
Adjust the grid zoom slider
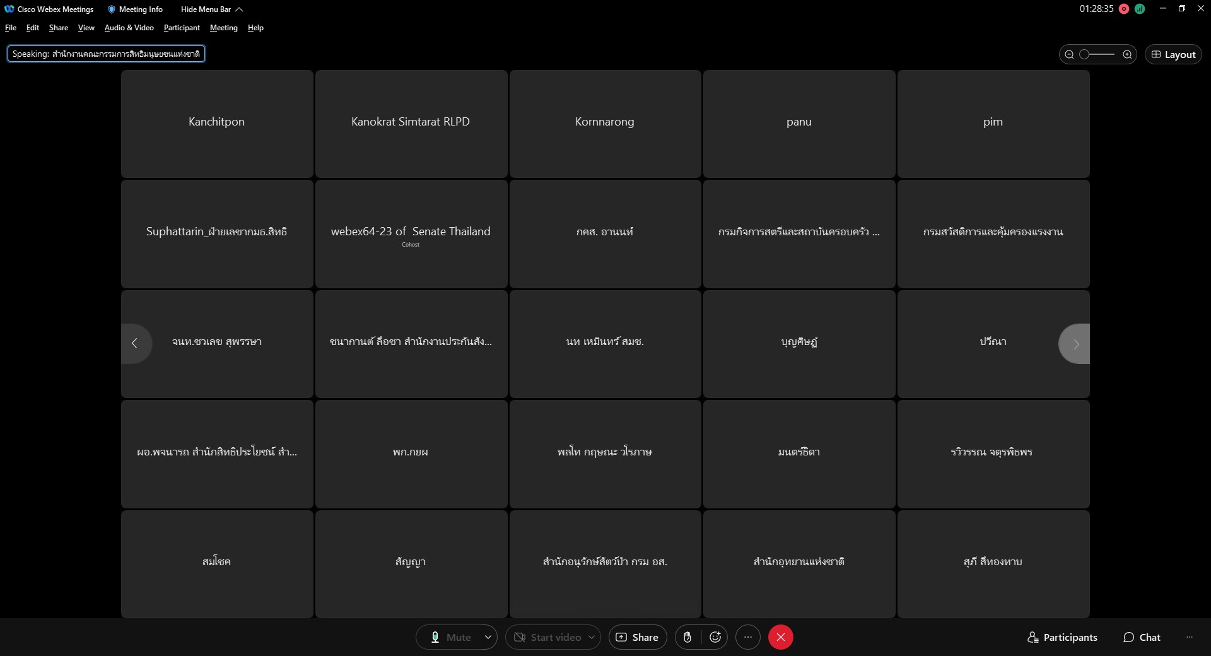click(x=1097, y=54)
